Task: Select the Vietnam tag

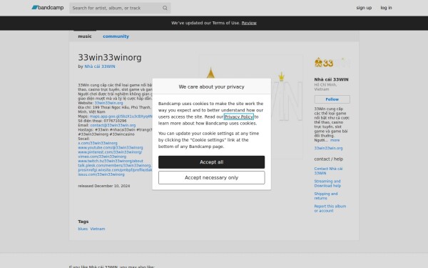Action: 98,229
